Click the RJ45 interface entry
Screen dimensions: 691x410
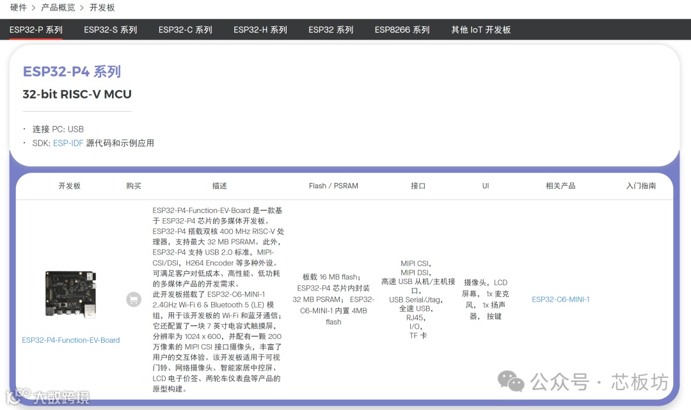416,317
